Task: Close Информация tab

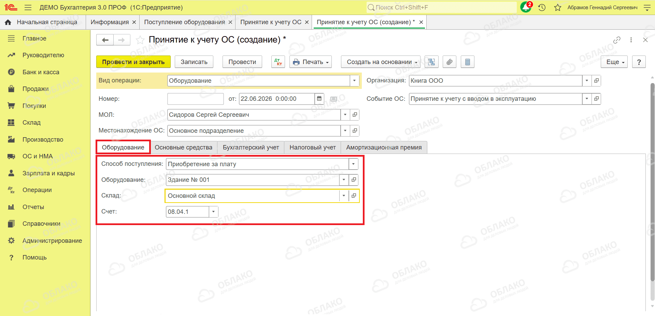Action: pyautogui.click(x=134, y=22)
